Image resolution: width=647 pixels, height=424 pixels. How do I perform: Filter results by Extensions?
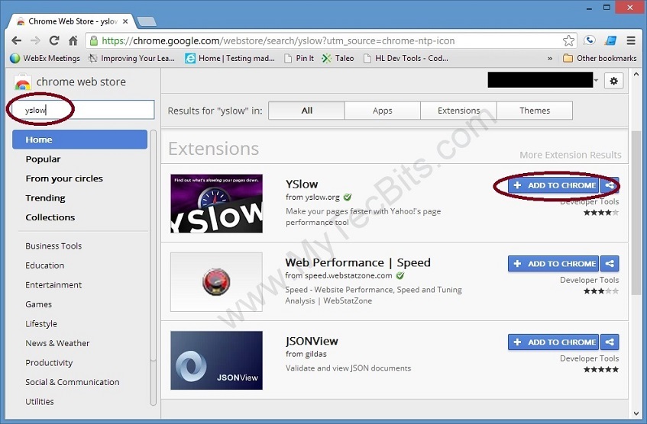[458, 111]
